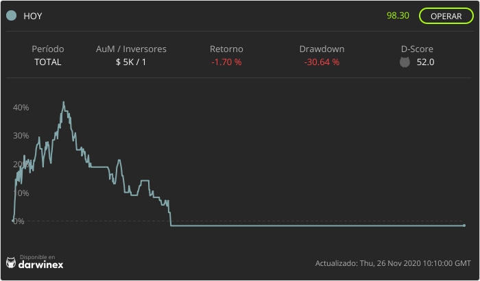Click the 98.30 quote value

point(398,16)
